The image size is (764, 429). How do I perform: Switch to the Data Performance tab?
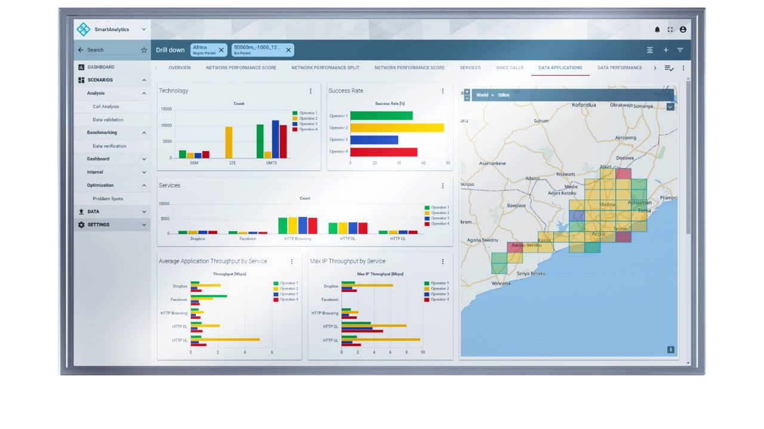point(620,68)
